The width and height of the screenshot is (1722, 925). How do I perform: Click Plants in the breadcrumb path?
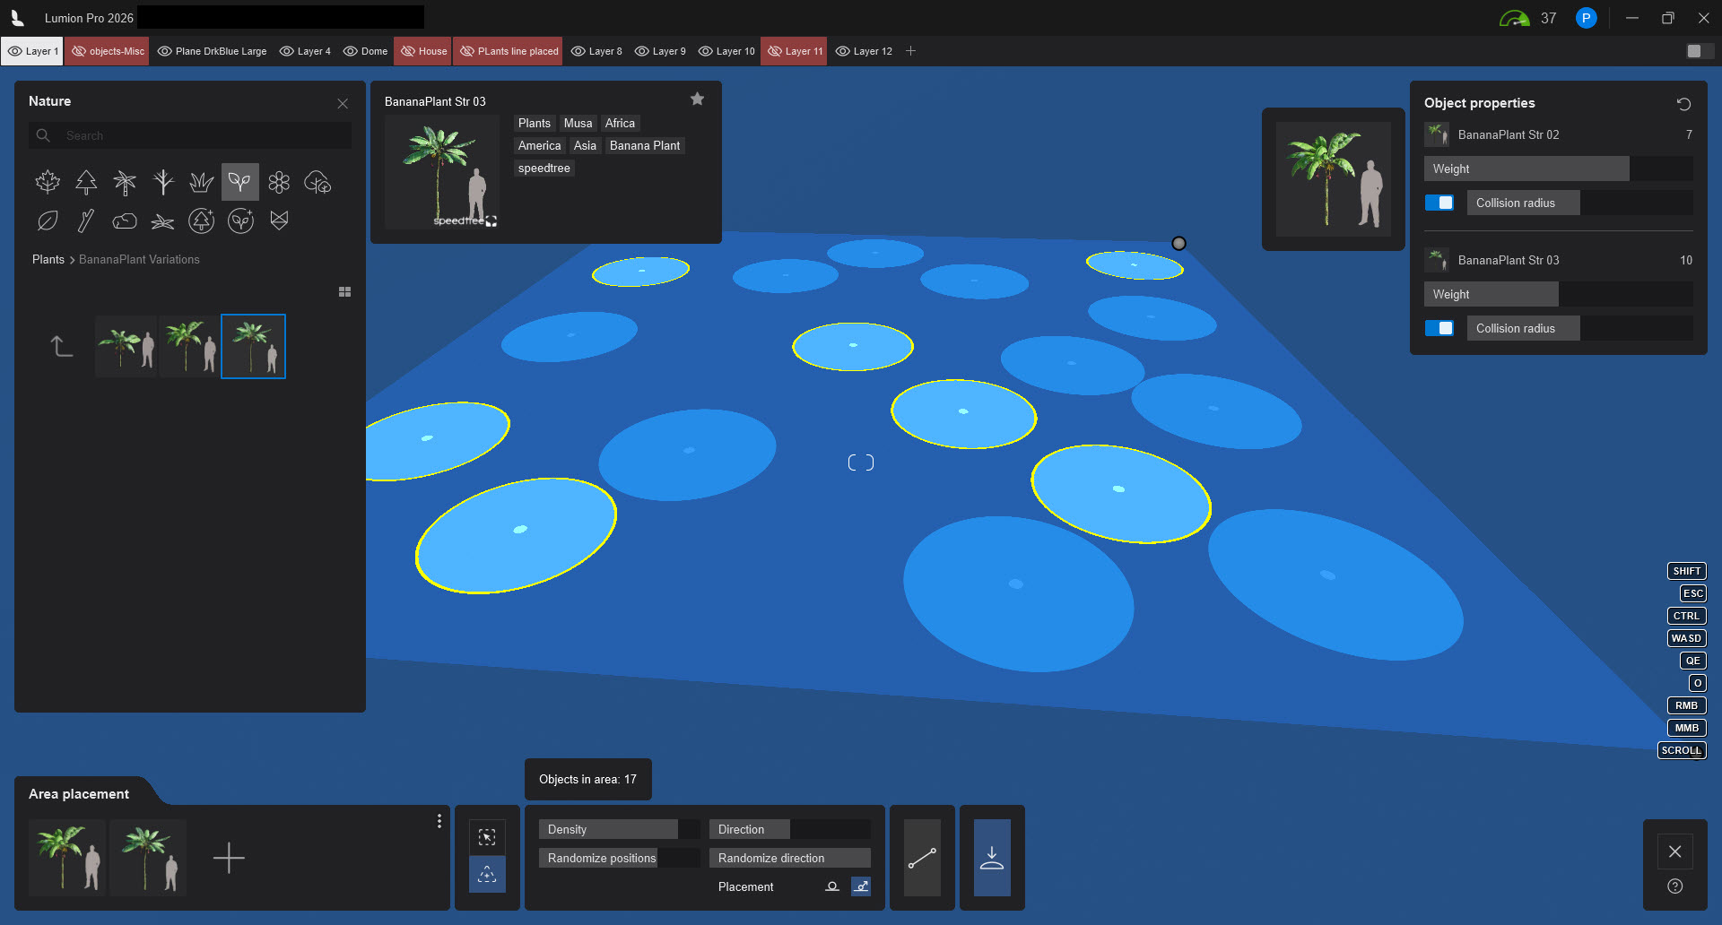pyautogui.click(x=48, y=259)
